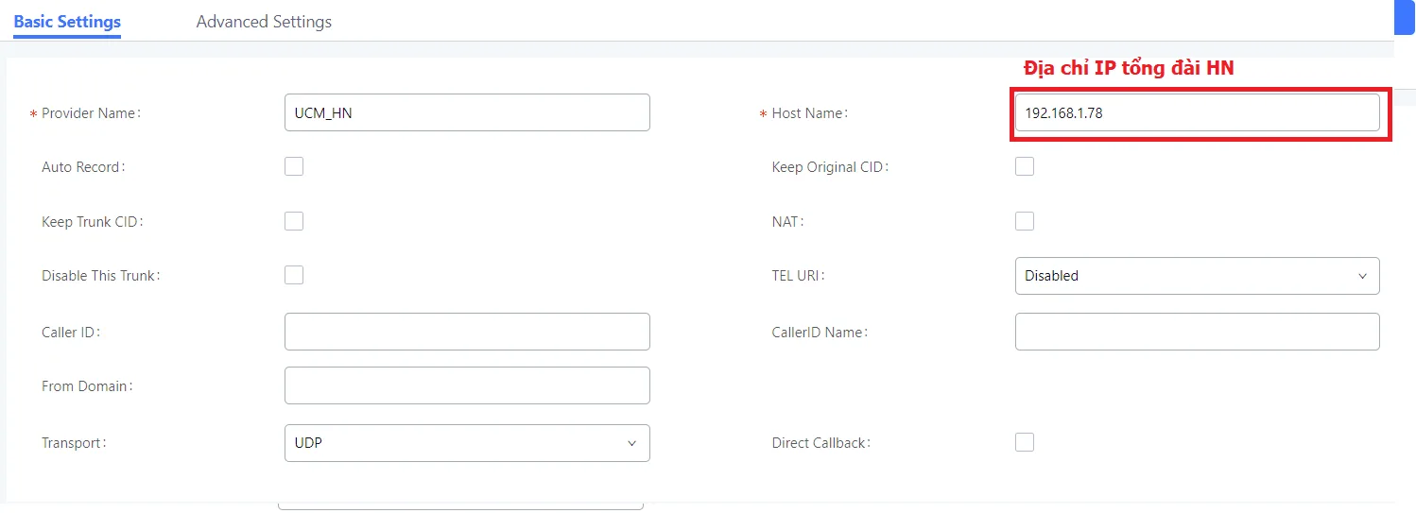The width and height of the screenshot is (1416, 513).
Task: Click the blue button at top-right edge
Action: [1405, 17]
